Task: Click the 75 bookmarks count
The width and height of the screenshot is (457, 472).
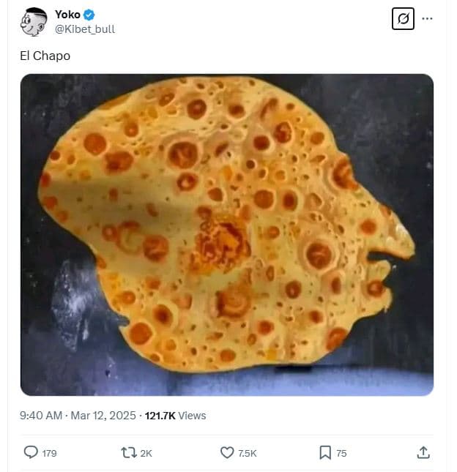Action: [x=341, y=454]
